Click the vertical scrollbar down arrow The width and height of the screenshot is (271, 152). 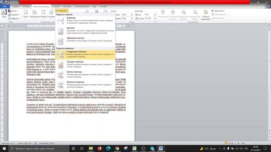[x=269, y=131]
